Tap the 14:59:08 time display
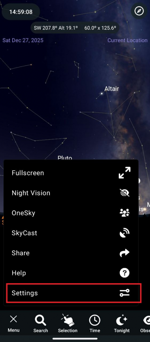This screenshot has width=150, height=342. click(21, 12)
